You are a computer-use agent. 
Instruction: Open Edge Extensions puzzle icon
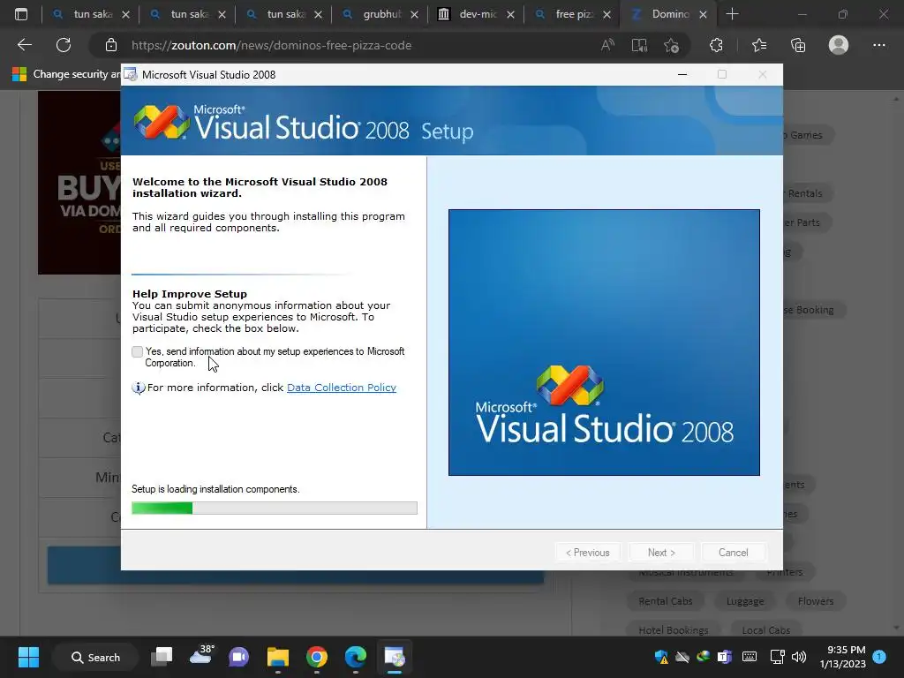point(716,45)
